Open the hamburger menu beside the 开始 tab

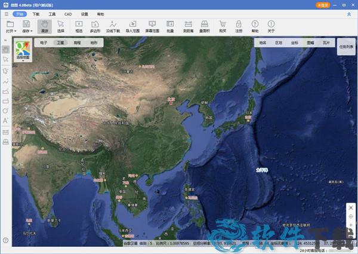pos(7,14)
